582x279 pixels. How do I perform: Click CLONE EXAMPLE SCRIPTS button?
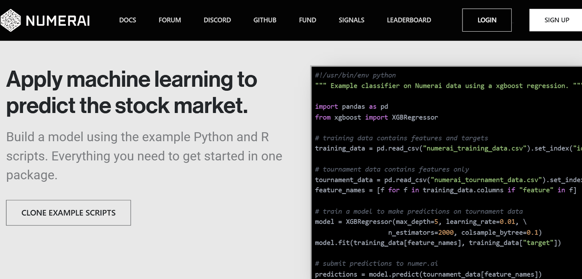(68, 213)
